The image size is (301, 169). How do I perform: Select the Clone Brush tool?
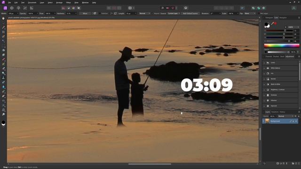(x=3, y=77)
